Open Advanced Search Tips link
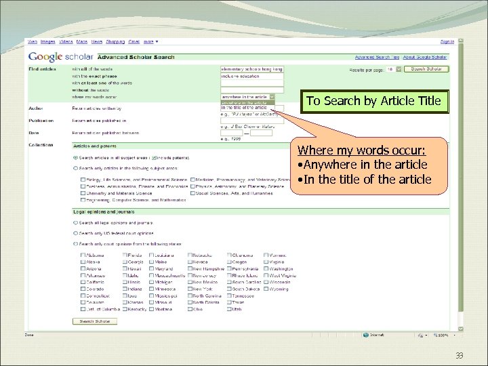The image size is (488, 366). click(377, 57)
